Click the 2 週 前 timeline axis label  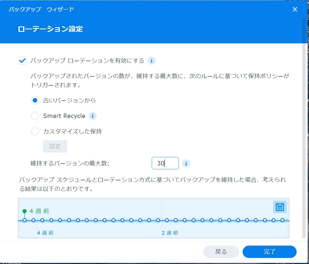point(170,233)
